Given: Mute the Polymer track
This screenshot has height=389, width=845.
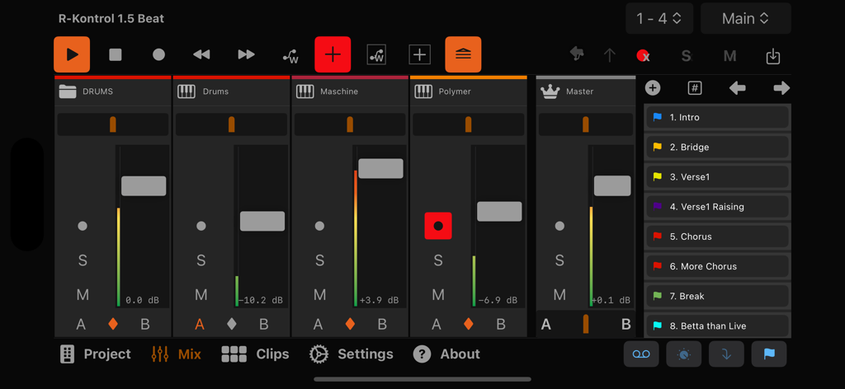Looking at the screenshot, I should 438,295.
